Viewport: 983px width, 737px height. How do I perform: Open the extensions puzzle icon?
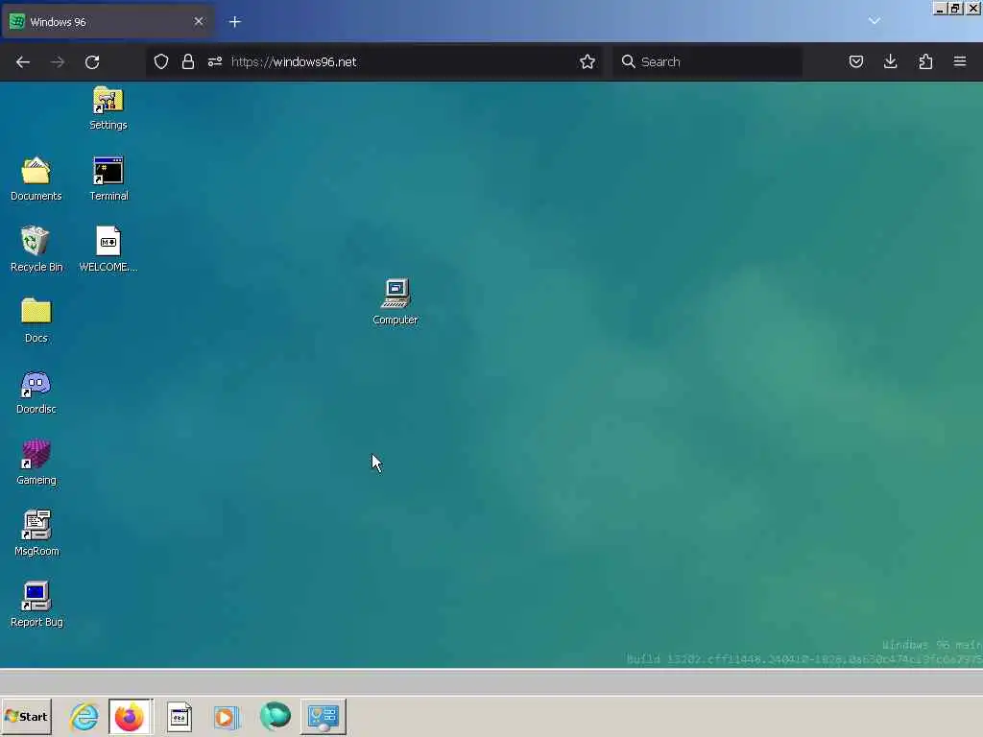pyautogui.click(x=925, y=61)
